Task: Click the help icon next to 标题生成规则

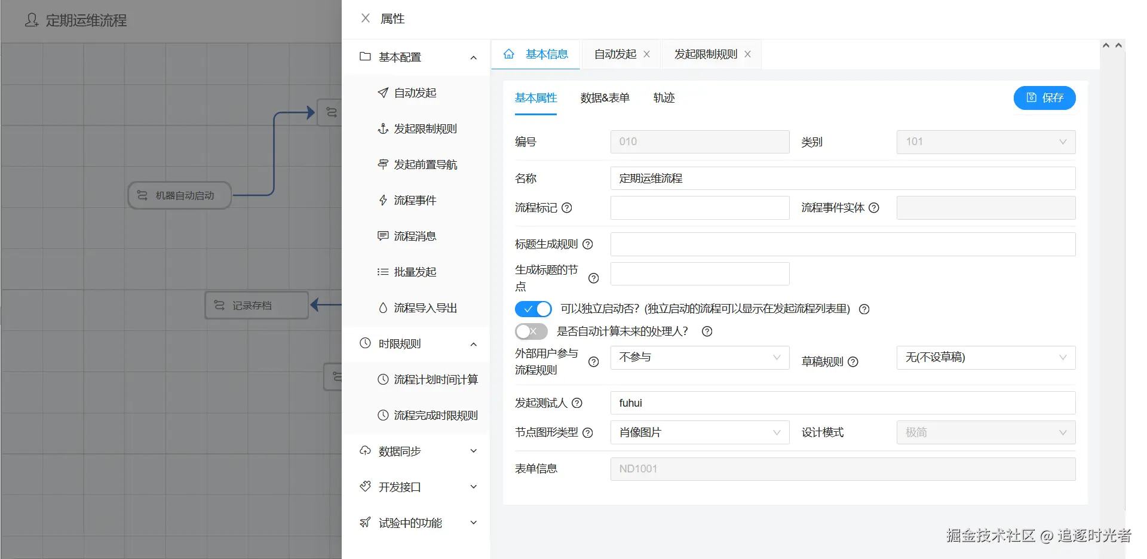Action: pyautogui.click(x=588, y=244)
